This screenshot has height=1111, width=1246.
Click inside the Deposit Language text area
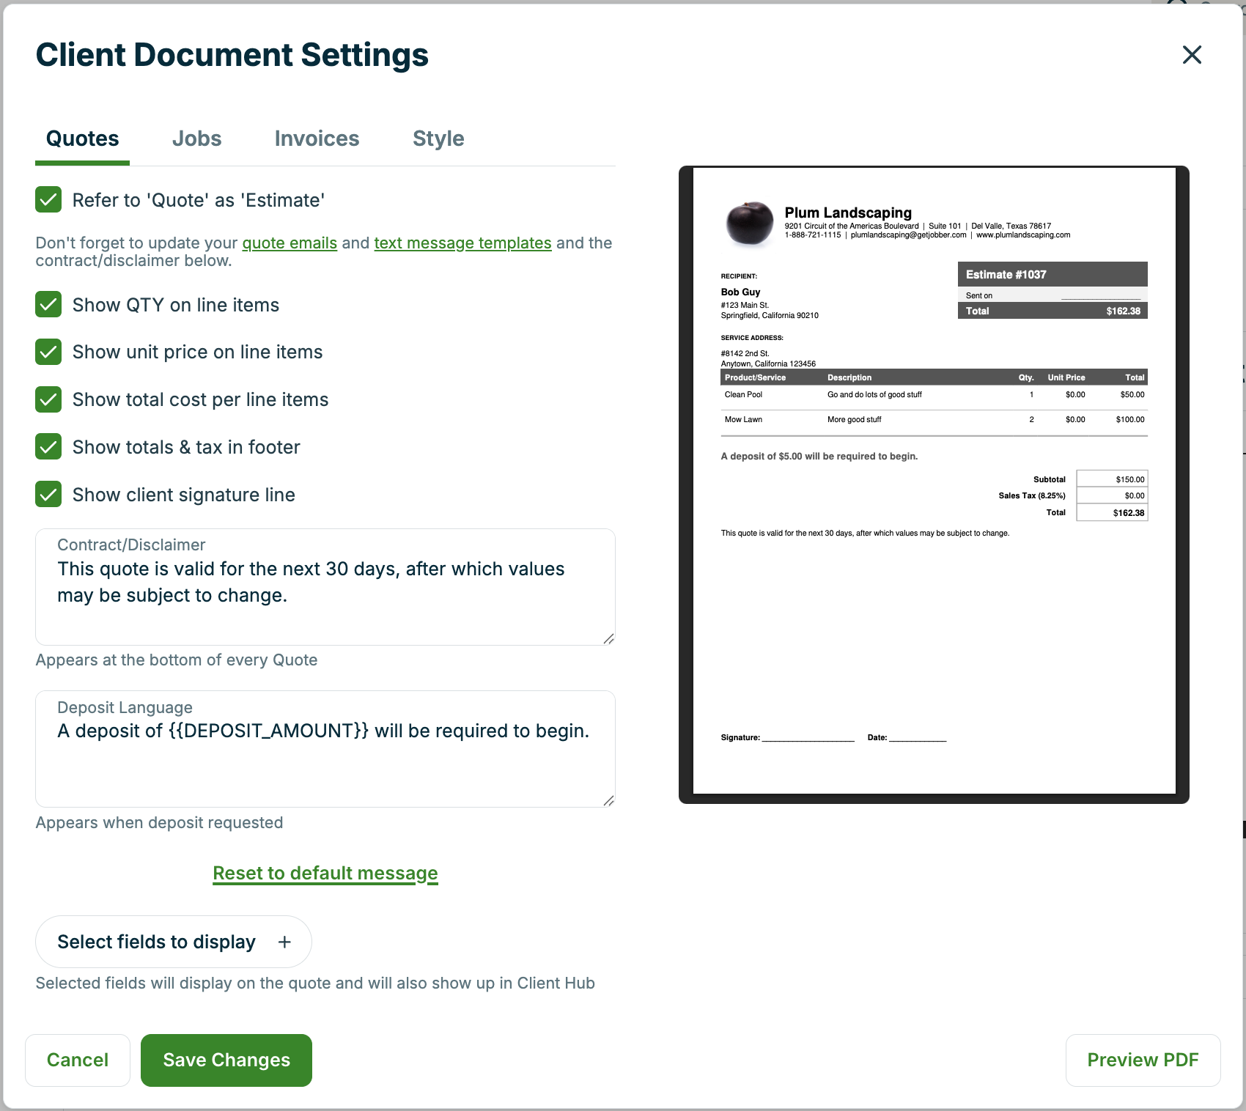[325, 748]
